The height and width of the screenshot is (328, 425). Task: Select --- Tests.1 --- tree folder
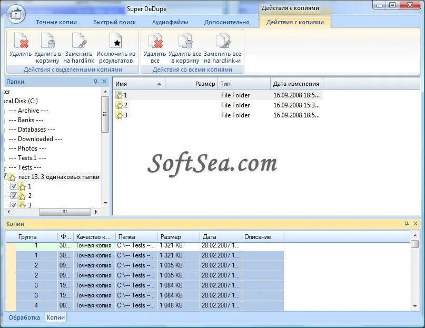pos(27,158)
